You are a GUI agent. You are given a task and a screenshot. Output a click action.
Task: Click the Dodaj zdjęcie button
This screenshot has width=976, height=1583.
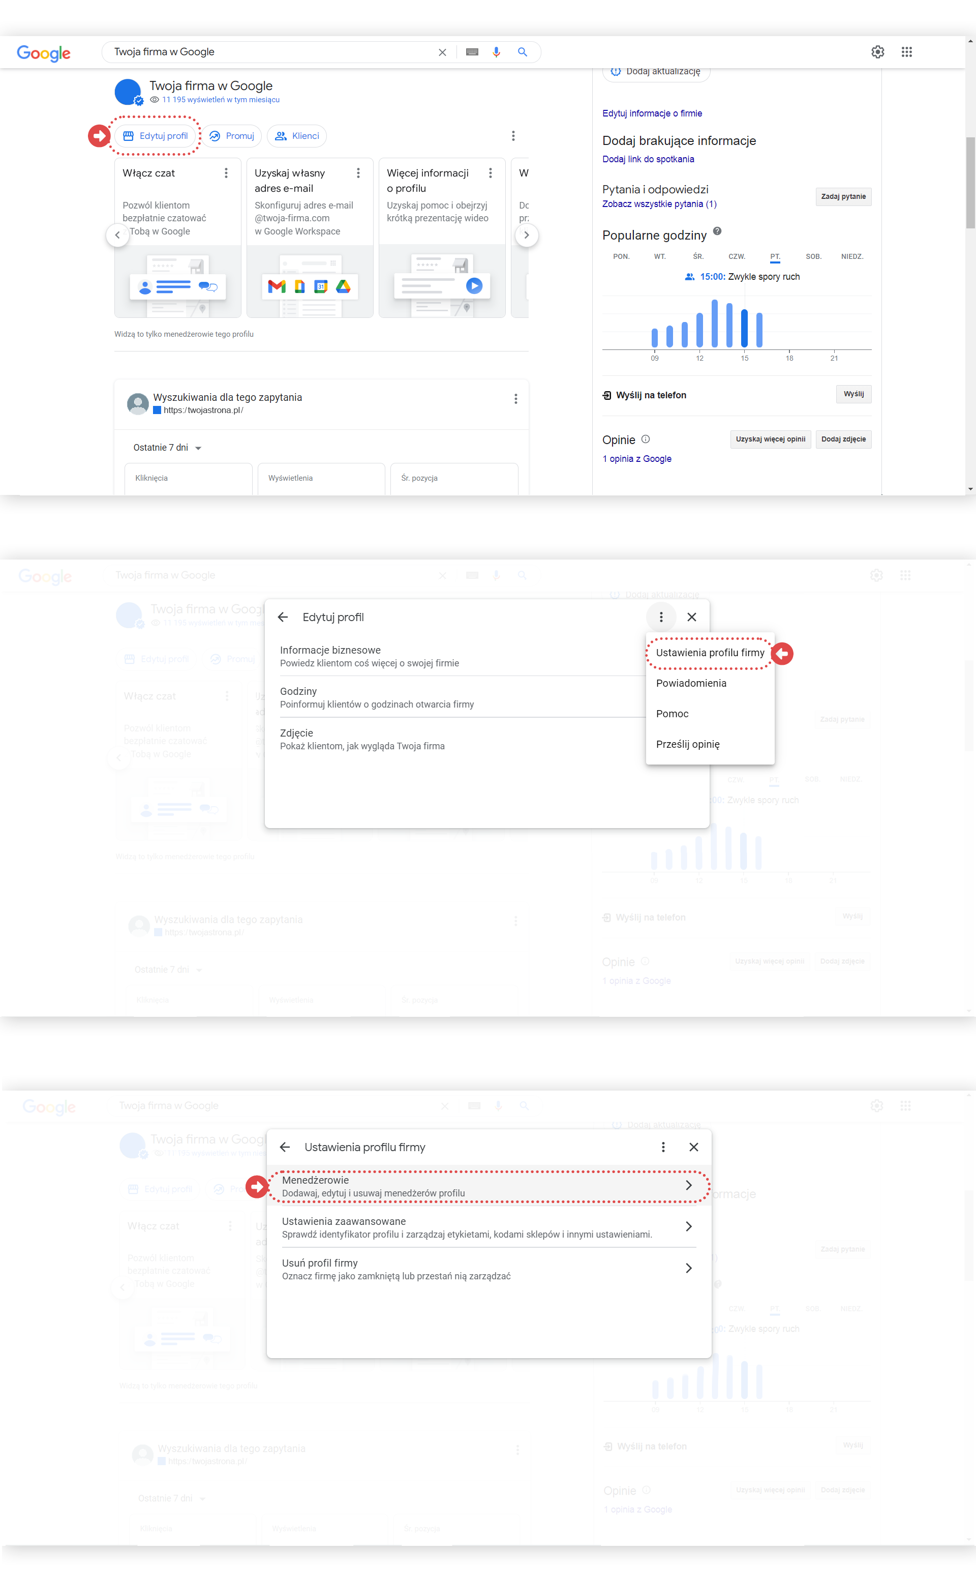[843, 439]
